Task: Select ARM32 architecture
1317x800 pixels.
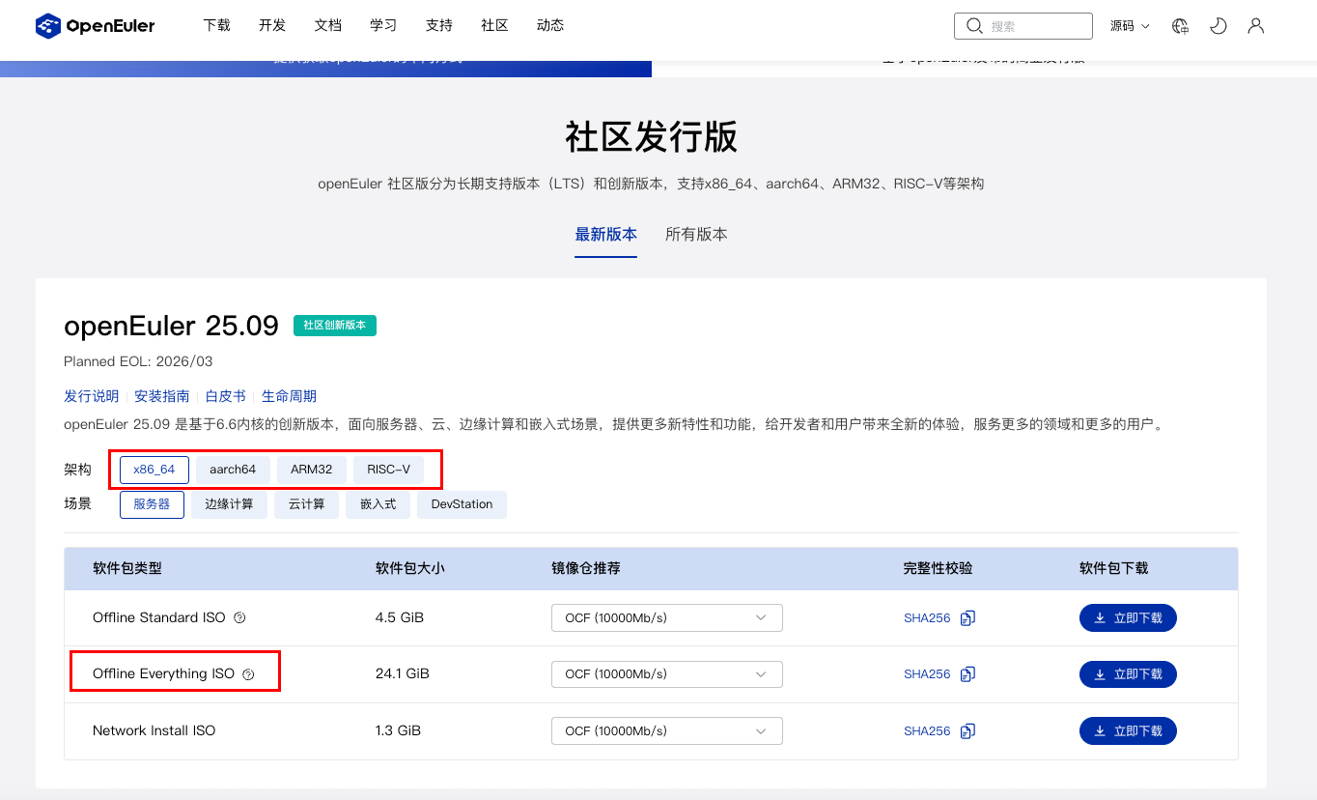Action: (312, 470)
